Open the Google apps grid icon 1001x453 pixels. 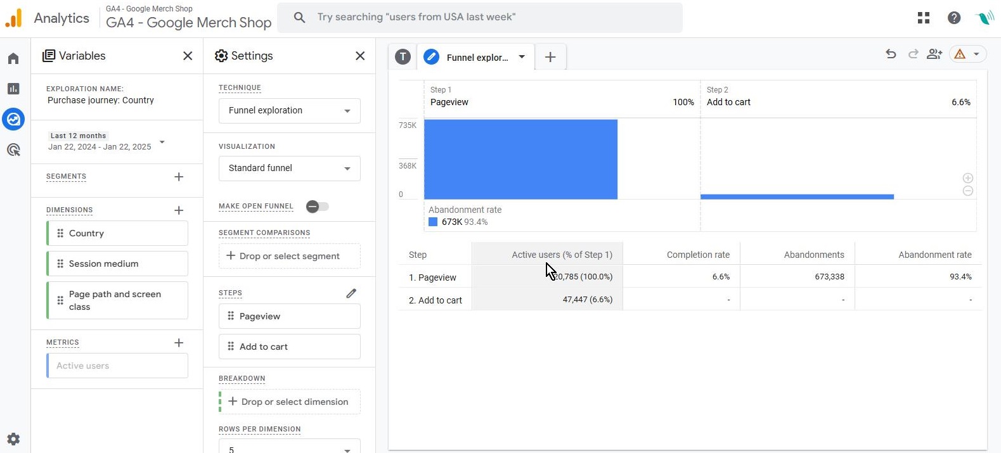point(924,18)
